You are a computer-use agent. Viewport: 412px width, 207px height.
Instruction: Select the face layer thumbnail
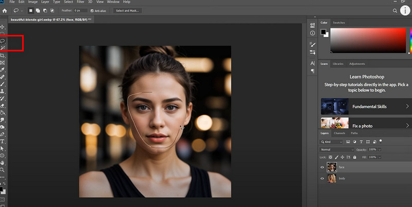[332, 167]
